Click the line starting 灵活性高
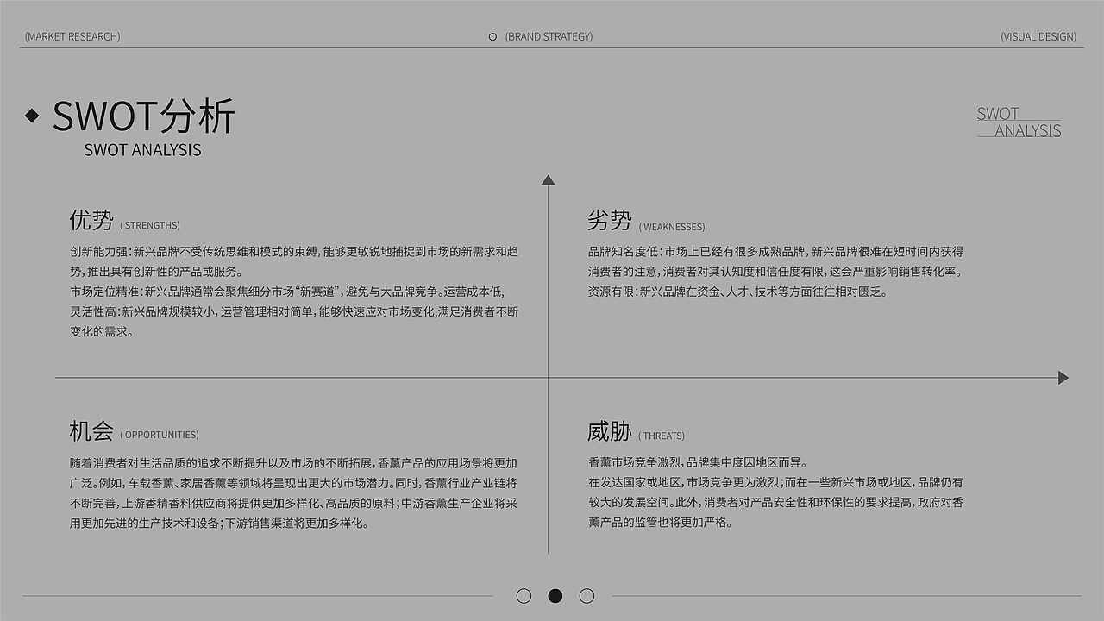Viewport: 1104px width, 621px height. point(294,311)
